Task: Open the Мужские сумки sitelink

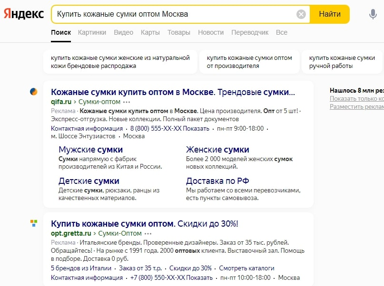Action: pyautogui.click(x=90, y=150)
